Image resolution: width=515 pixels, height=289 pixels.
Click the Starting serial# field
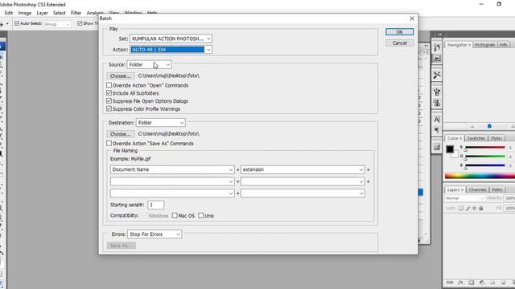point(155,205)
